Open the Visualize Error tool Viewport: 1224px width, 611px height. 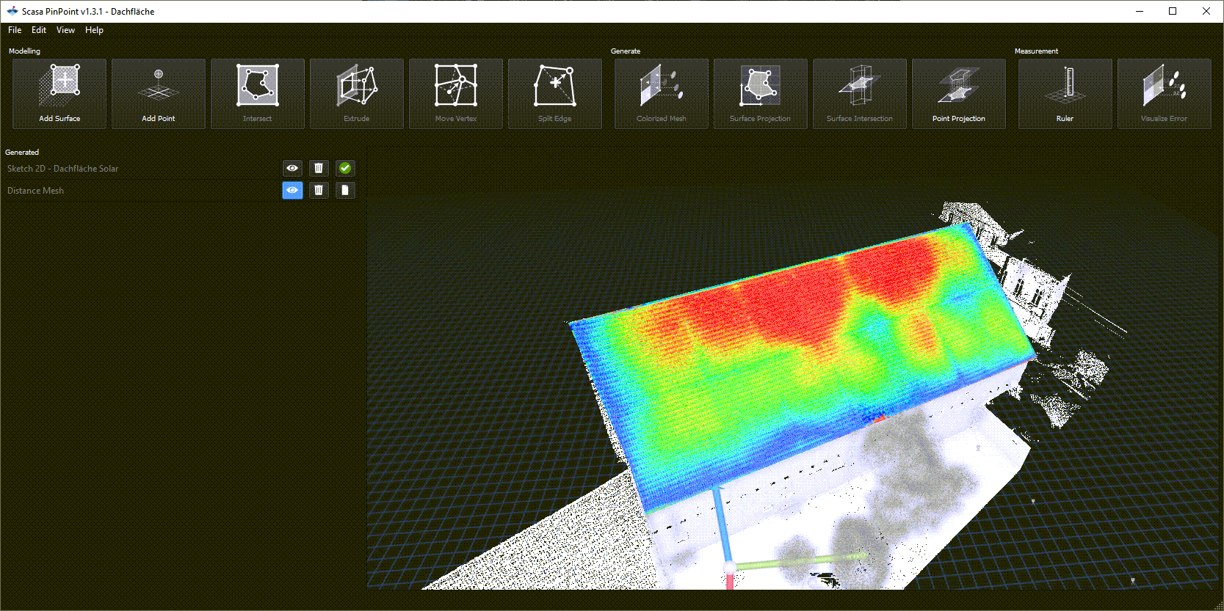(x=1165, y=94)
